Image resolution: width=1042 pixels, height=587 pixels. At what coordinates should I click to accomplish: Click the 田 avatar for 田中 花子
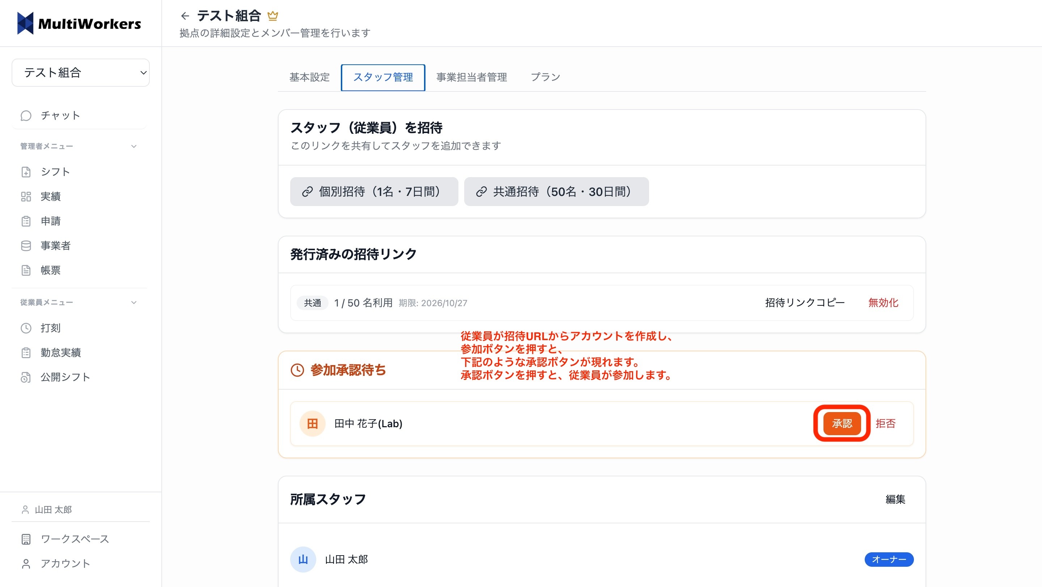312,423
